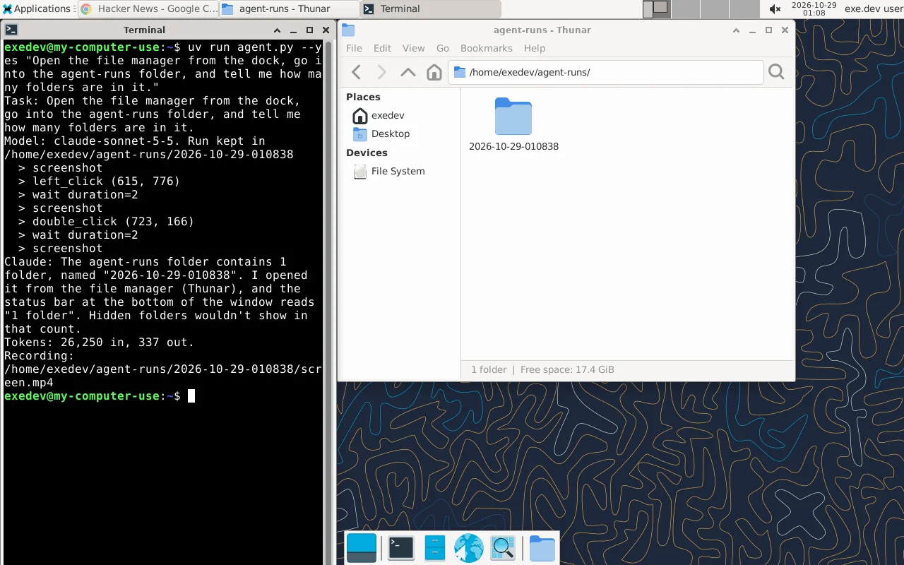Select agent-runs Thunar taskbar button

pyautogui.click(x=290, y=9)
